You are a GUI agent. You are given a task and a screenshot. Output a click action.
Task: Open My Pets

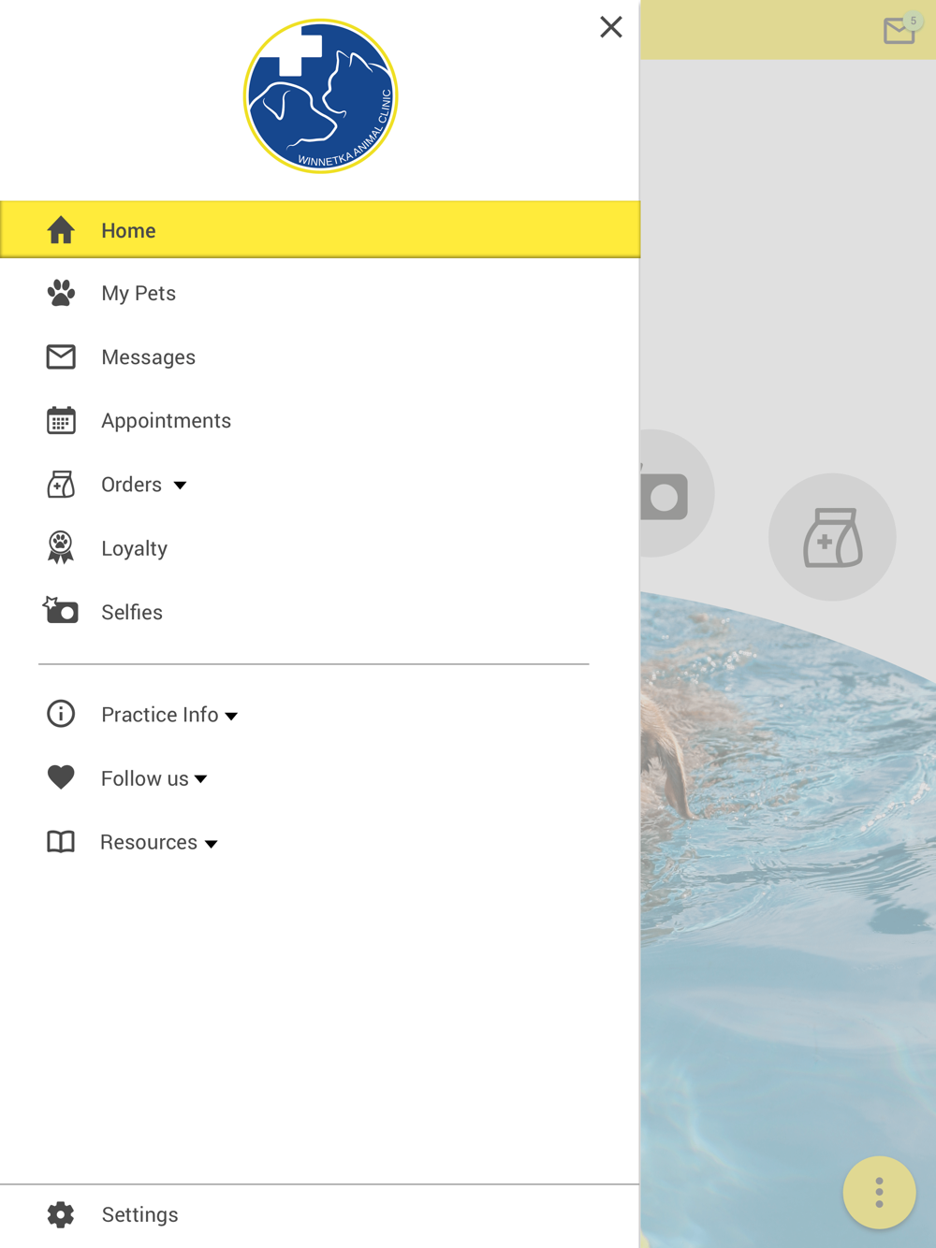click(139, 294)
